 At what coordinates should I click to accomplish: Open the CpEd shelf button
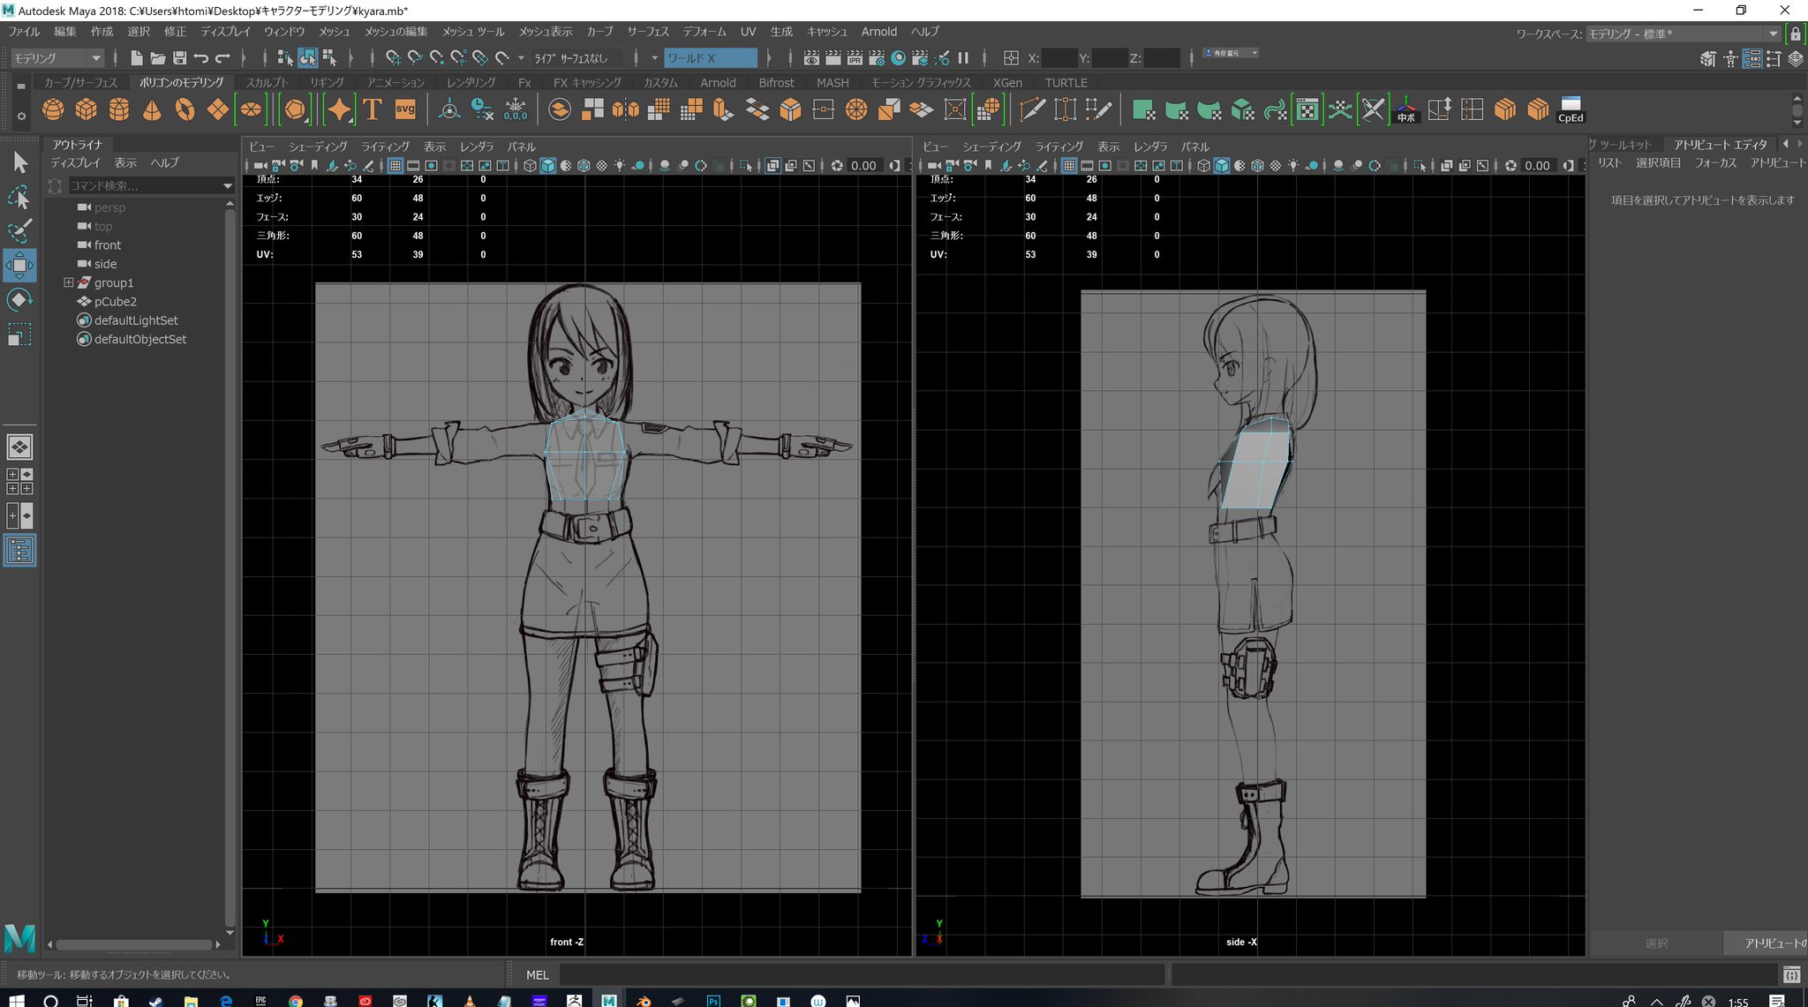tap(1571, 109)
